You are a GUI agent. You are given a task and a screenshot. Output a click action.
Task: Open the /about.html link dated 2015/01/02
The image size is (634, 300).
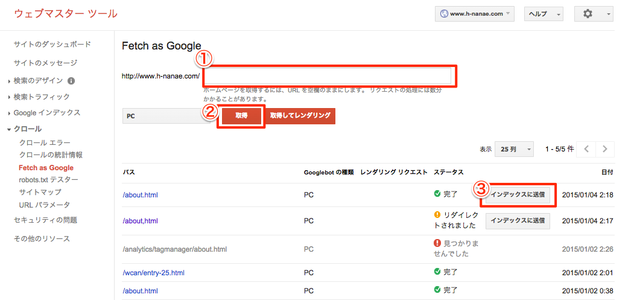141,291
